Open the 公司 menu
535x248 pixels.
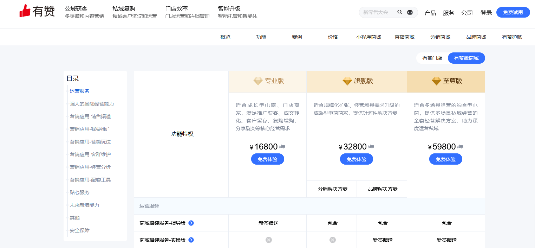click(467, 13)
